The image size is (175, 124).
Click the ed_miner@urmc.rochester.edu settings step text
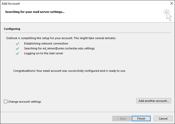[59, 48]
